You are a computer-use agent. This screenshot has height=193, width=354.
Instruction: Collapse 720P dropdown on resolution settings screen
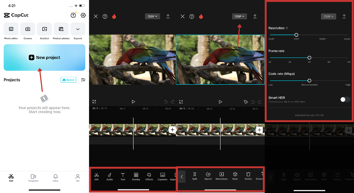pos(328,17)
